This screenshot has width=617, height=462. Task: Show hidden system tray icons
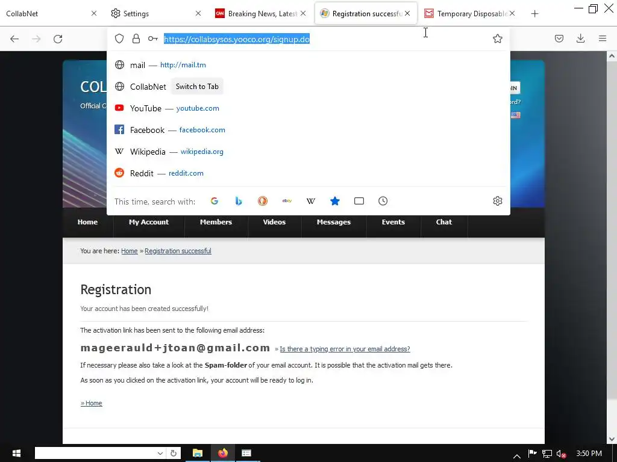[x=516, y=456]
